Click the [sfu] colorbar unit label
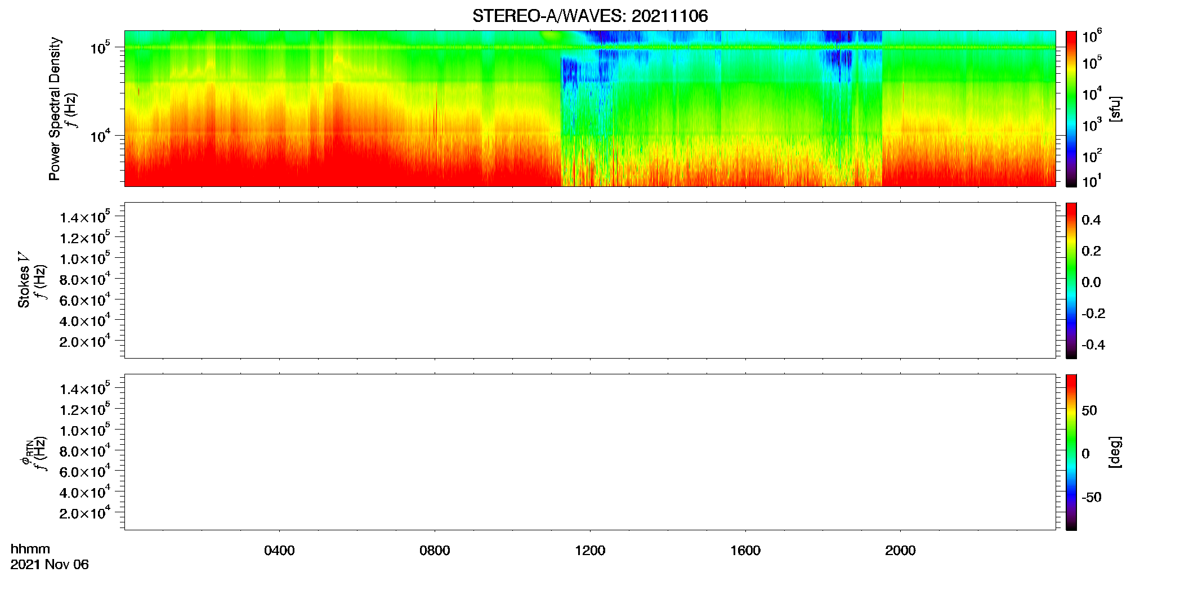Image resolution: width=1180 pixels, height=608 pixels. pyautogui.click(x=1115, y=109)
